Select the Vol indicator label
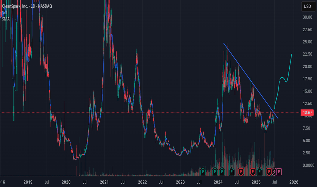 [x=4, y=13]
